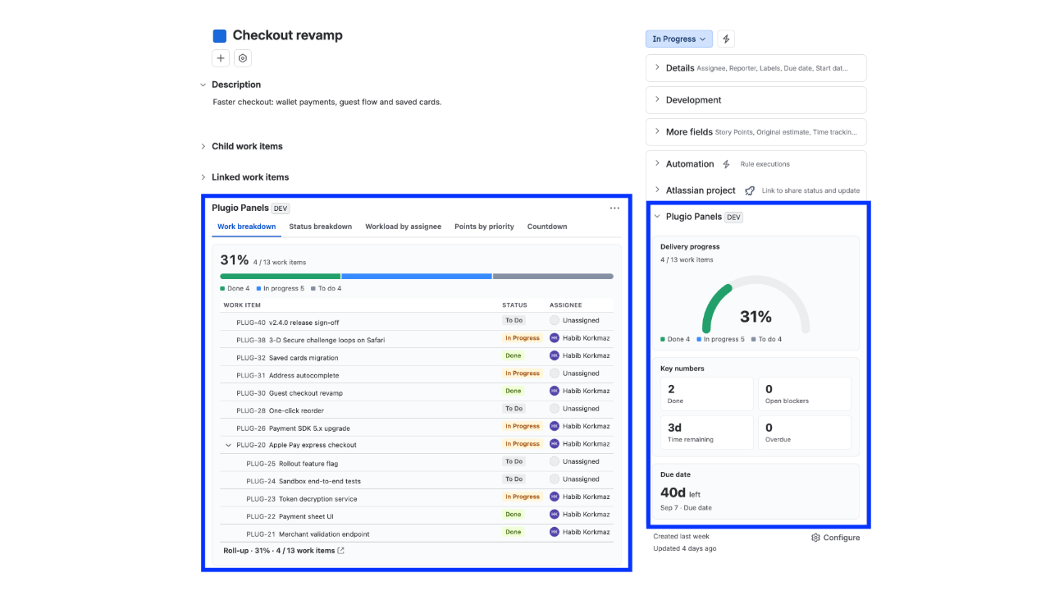Collapse the Description section
The height and width of the screenshot is (591, 1050).
point(203,85)
